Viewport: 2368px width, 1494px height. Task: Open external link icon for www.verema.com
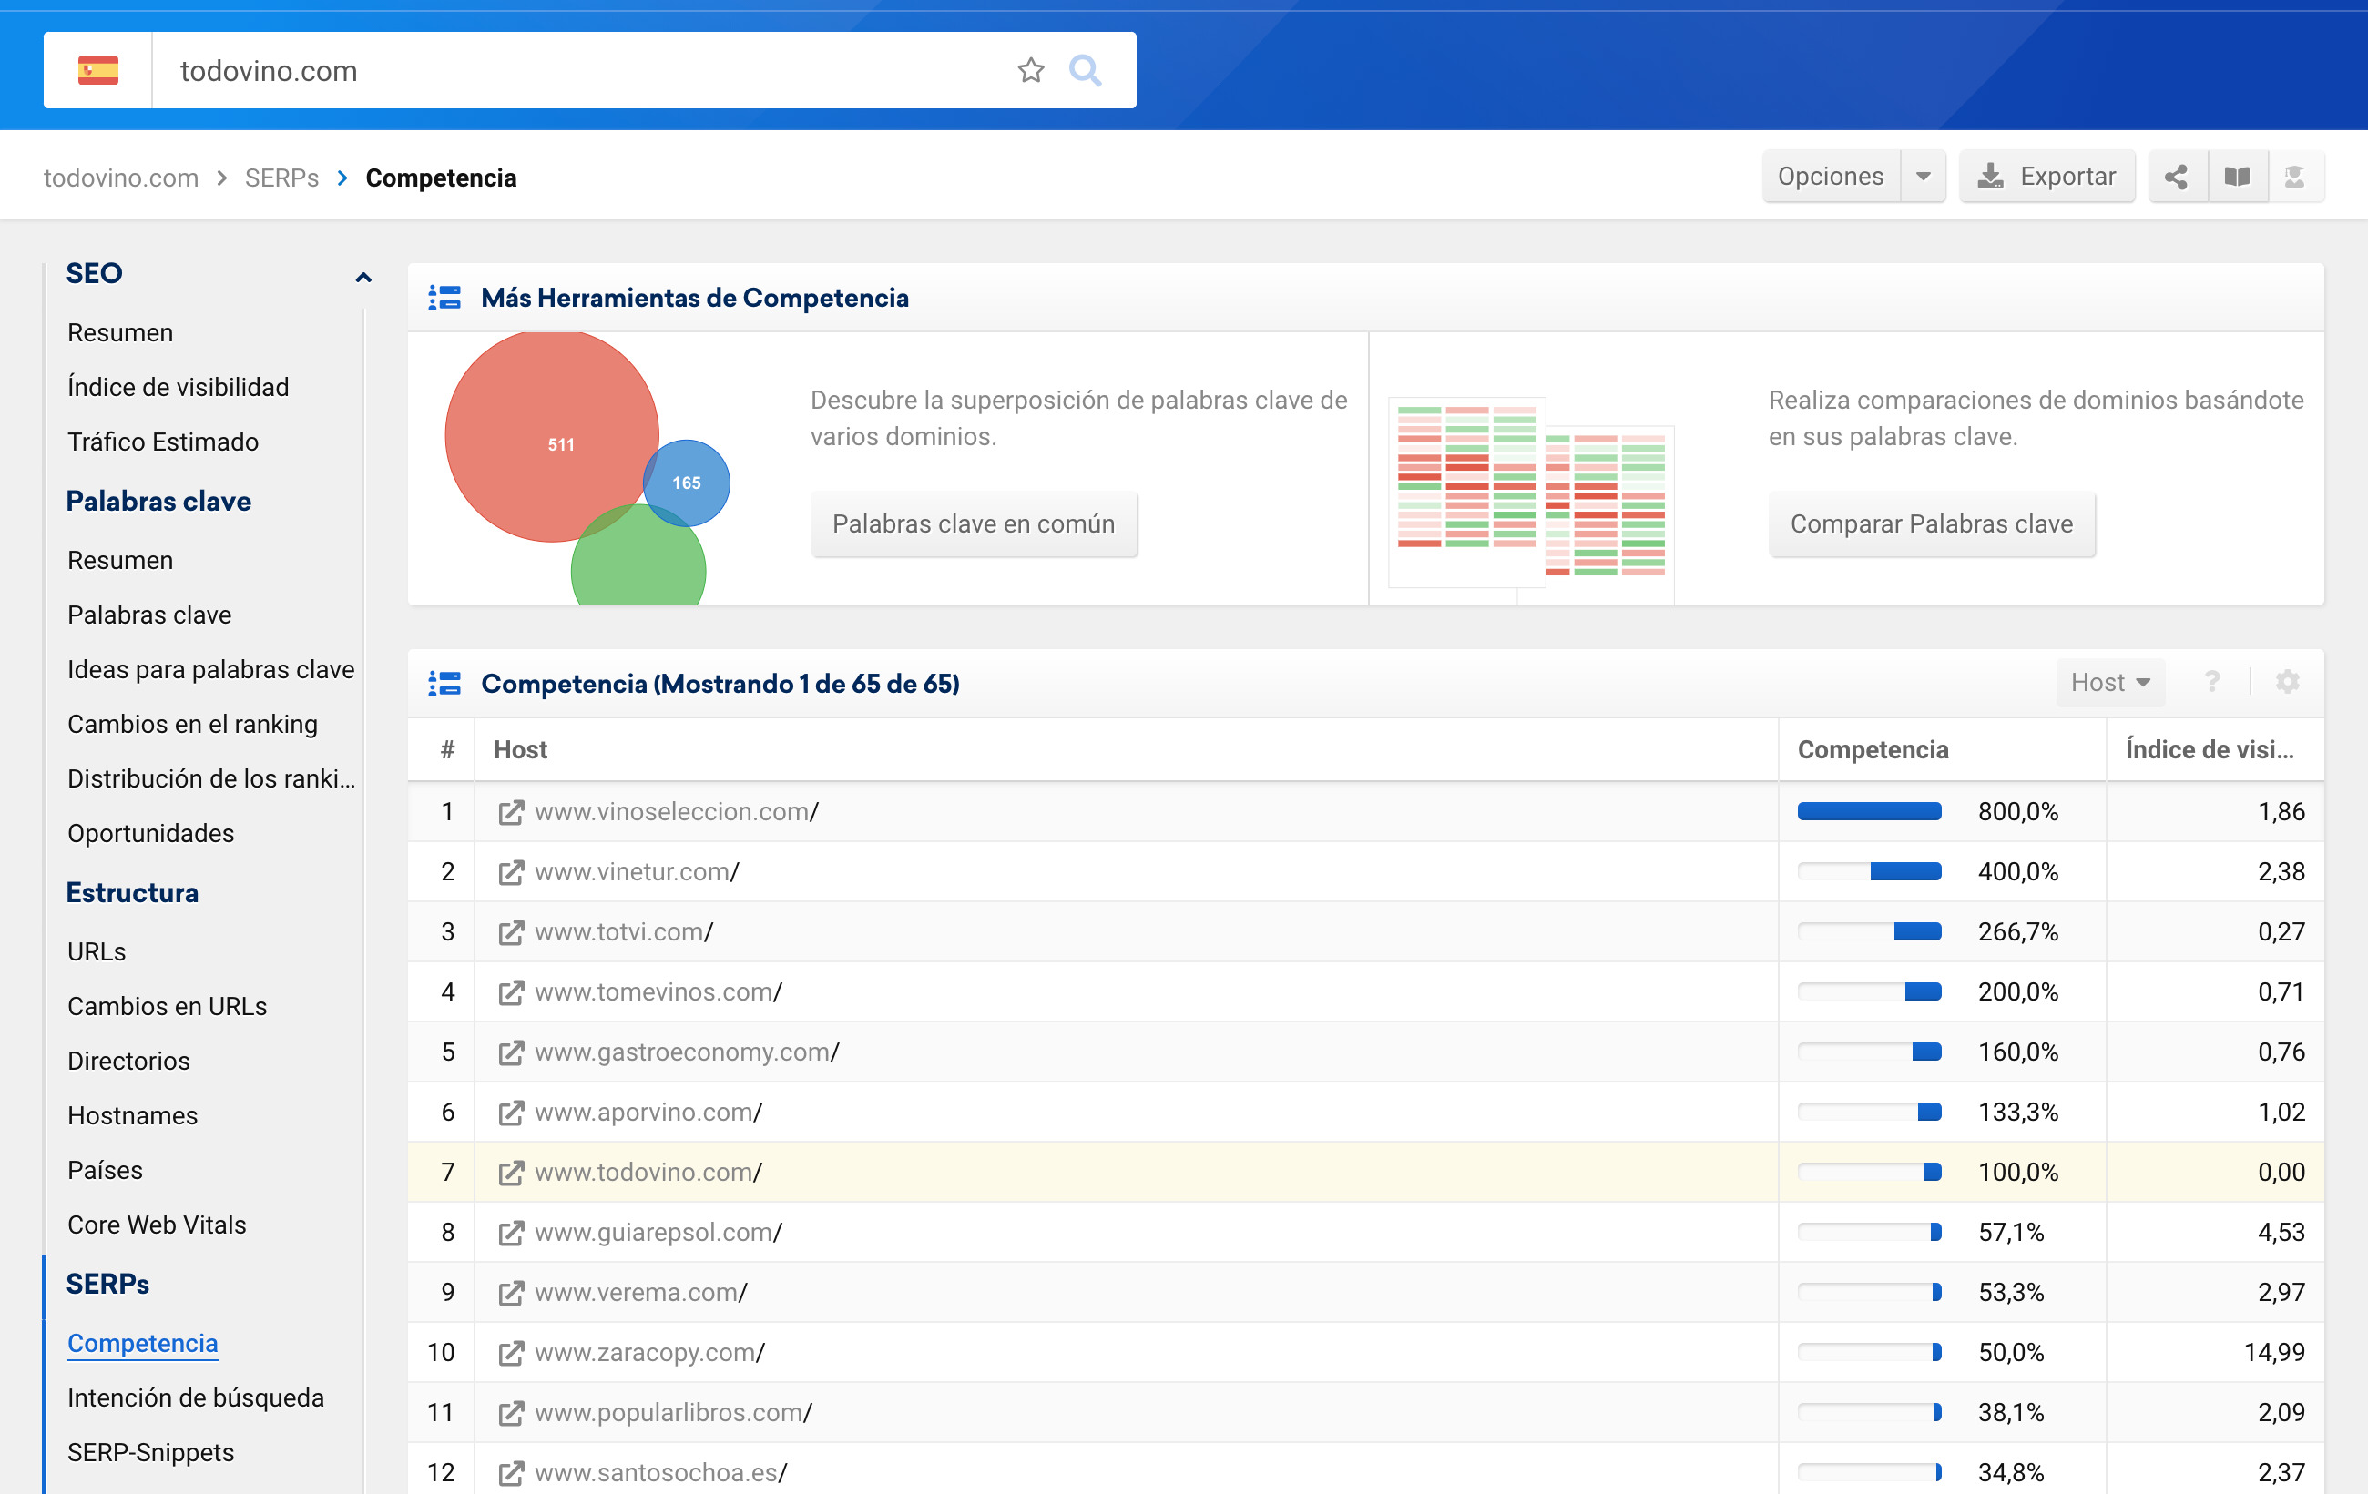tap(510, 1294)
